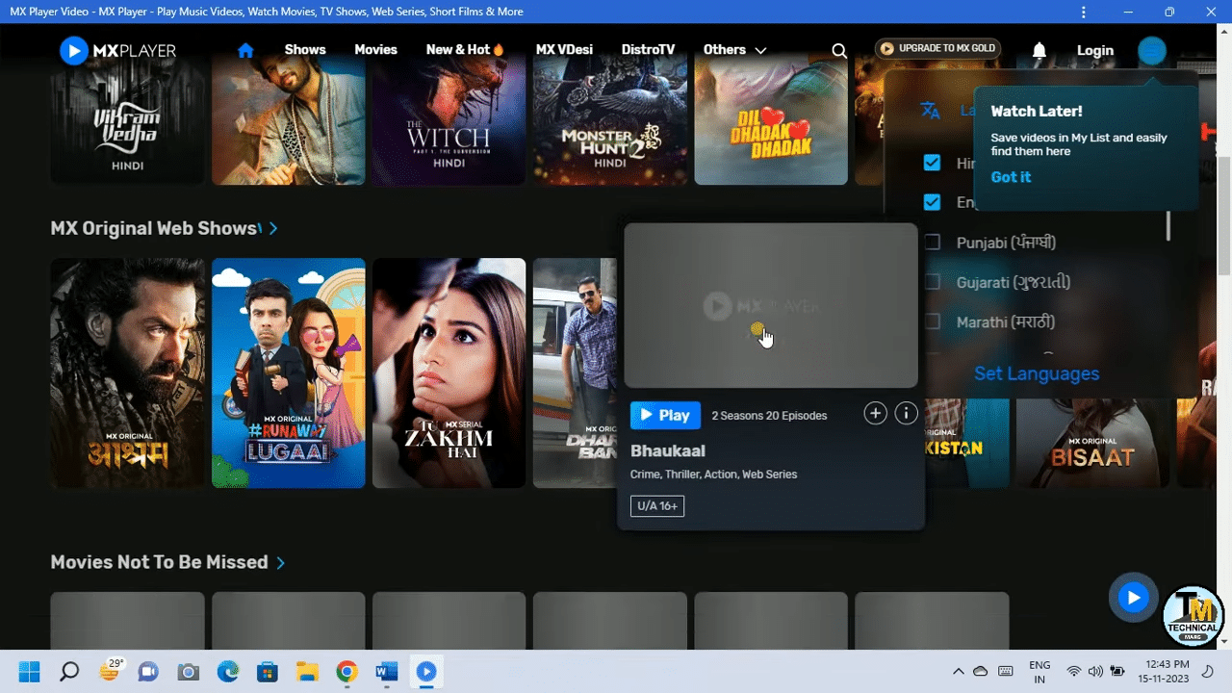Open Microsoft Store from taskbar
The width and height of the screenshot is (1232, 693).
pyautogui.click(x=268, y=672)
